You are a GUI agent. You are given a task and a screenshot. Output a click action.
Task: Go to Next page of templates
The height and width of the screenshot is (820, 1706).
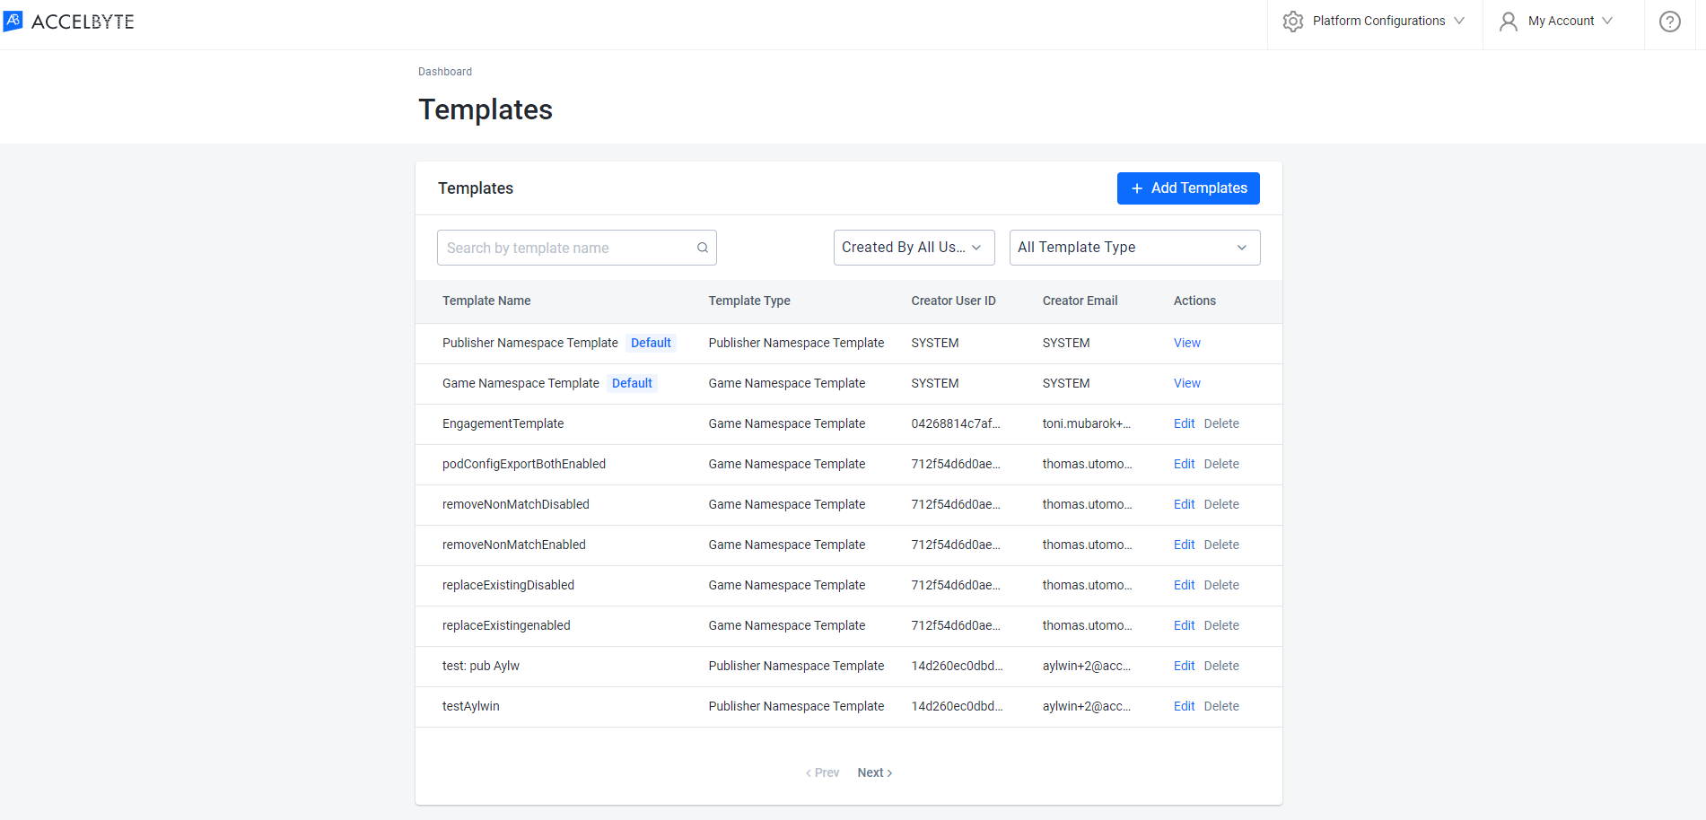coord(874,772)
